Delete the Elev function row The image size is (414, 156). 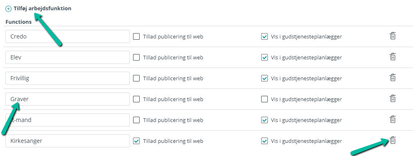(x=393, y=57)
